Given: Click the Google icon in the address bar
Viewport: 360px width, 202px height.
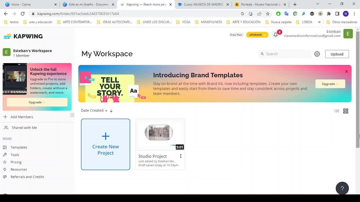Looking at the screenshot, I should click(x=242, y=13).
